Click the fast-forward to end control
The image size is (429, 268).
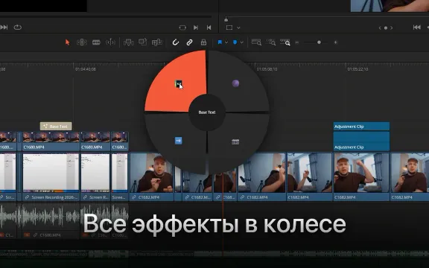coord(4,28)
